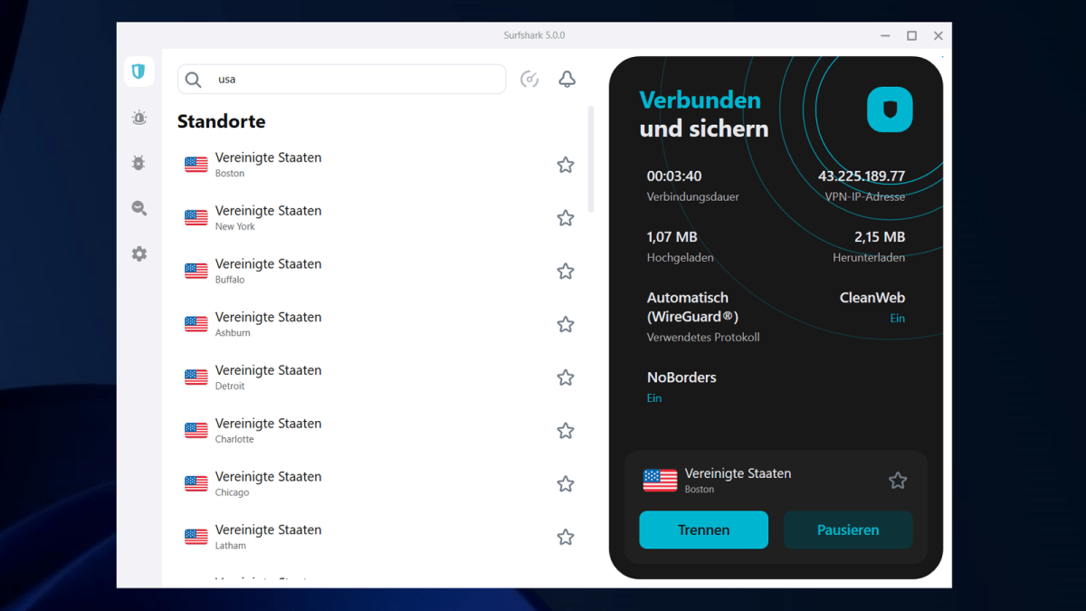Open the Antivirus bug section in sidebar
The height and width of the screenshot is (611, 1086).
click(138, 163)
